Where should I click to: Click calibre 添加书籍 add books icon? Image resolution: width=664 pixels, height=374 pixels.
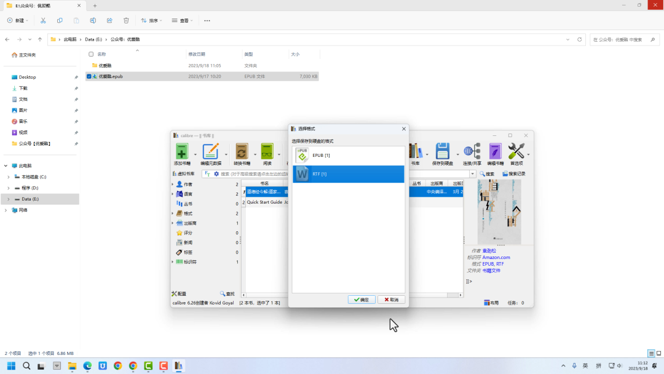tap(181, 154)
